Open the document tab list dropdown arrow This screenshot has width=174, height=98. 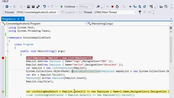tap(171, 19)
